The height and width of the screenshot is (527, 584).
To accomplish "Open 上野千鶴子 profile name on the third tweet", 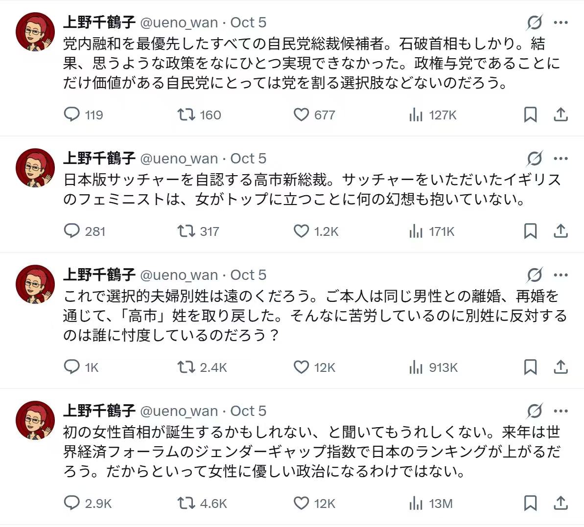I will (99, 275).
